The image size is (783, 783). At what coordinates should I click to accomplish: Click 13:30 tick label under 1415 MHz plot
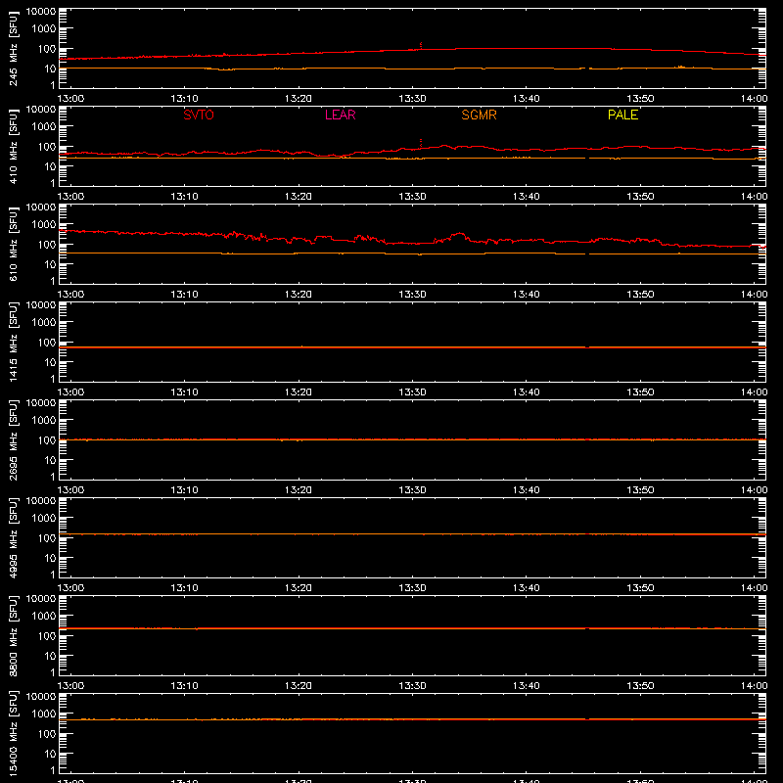tap(412, 392)
